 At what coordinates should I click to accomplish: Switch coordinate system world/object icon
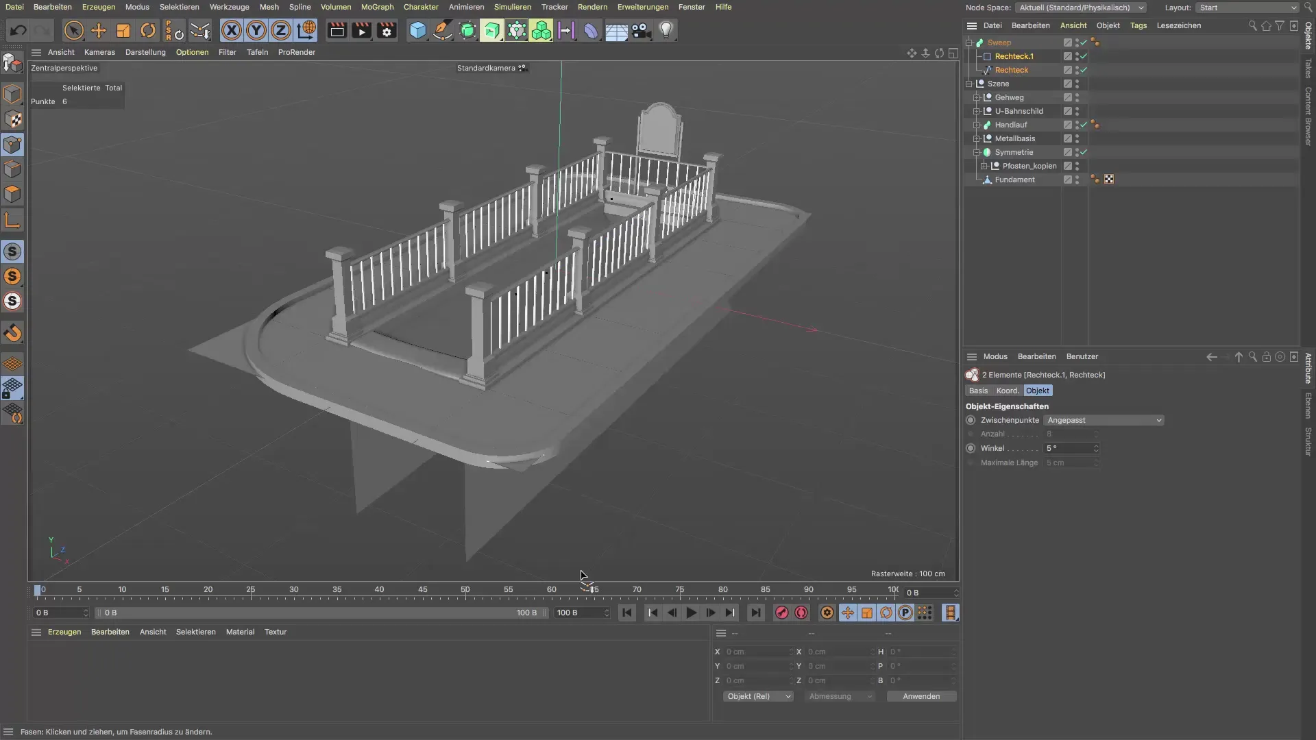306,30
